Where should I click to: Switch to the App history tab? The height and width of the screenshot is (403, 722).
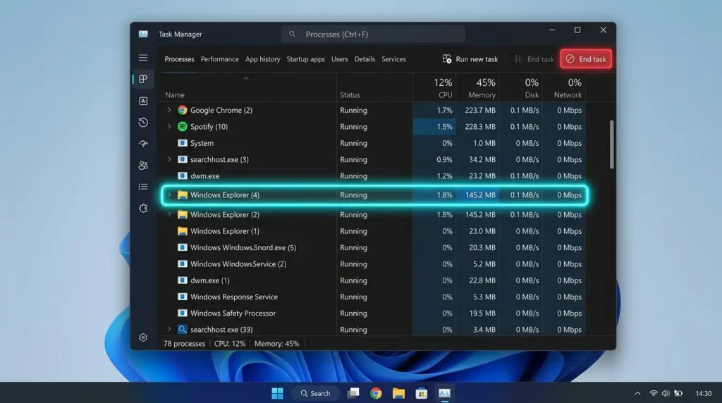(262, 59)
